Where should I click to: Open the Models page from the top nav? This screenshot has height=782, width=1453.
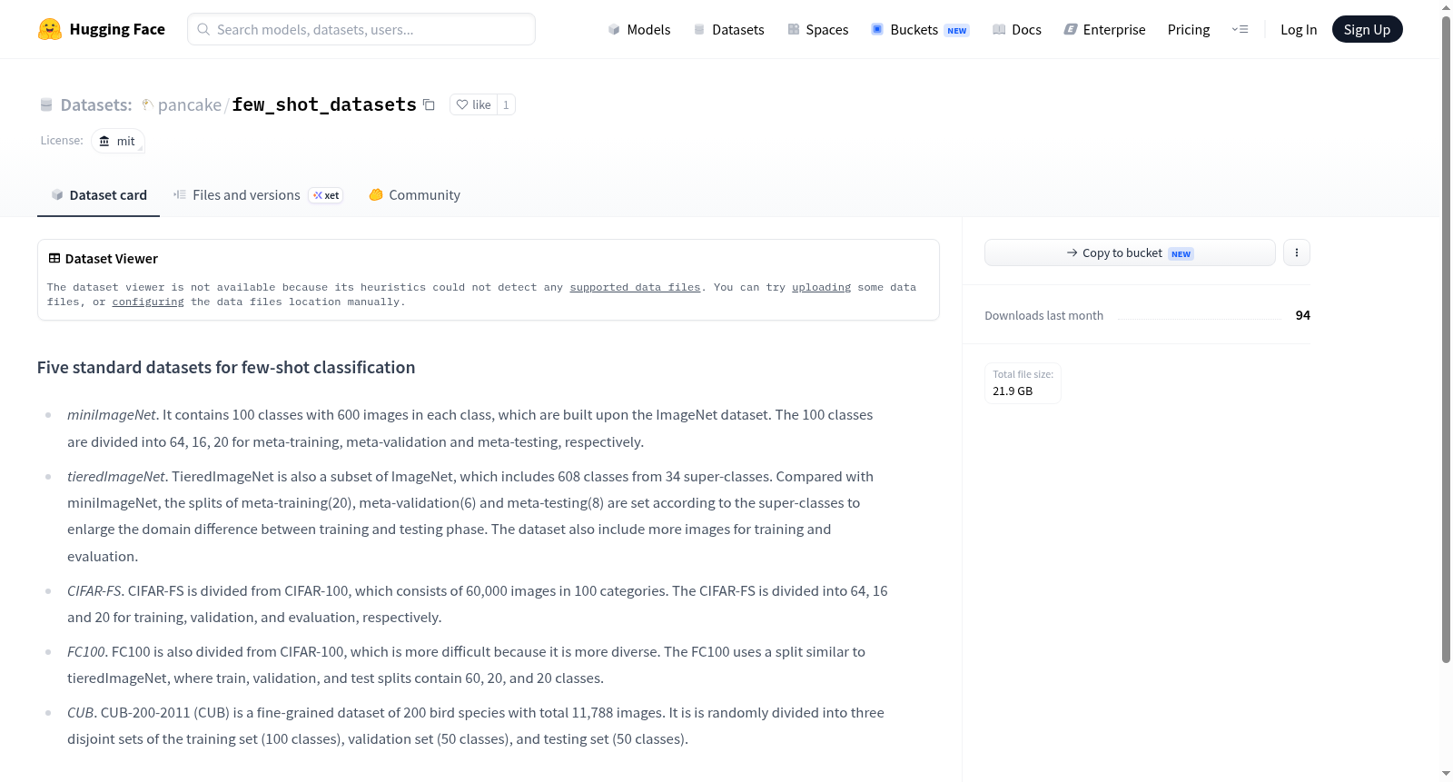click(x=639, y=29)
